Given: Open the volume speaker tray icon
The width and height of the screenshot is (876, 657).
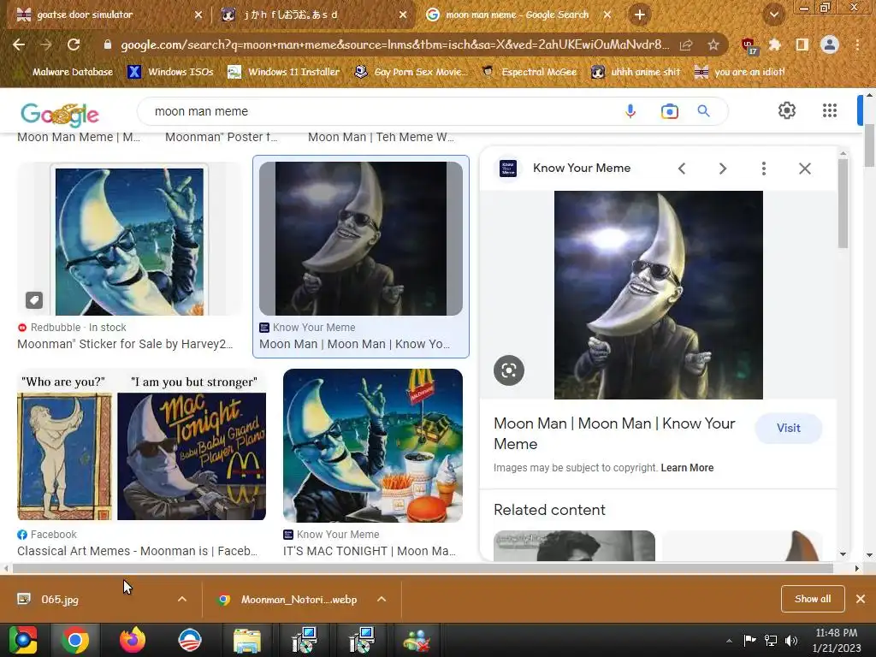Looking at the screenshot, I should pyautogui.click(x=791, y=641).
